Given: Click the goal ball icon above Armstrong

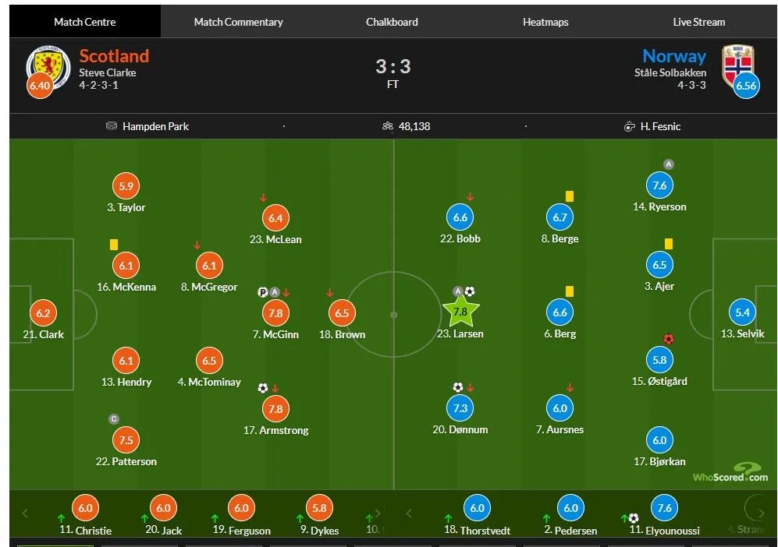Looking at the screenshot, I should coord(263,387).
